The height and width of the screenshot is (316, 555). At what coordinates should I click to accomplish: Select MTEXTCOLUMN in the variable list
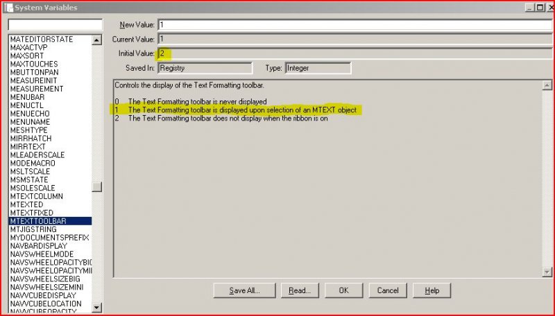pos(50,196)
